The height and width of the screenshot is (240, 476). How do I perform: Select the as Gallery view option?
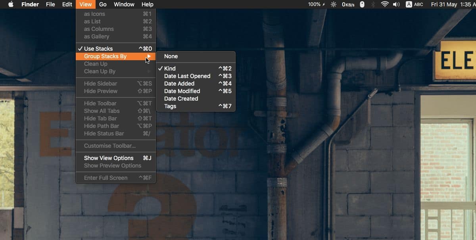point(116,36)
